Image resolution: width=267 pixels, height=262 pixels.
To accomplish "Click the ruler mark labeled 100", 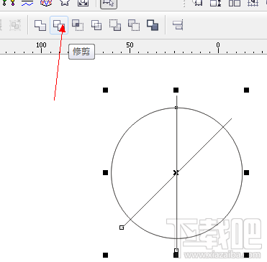I will point(41,45).
